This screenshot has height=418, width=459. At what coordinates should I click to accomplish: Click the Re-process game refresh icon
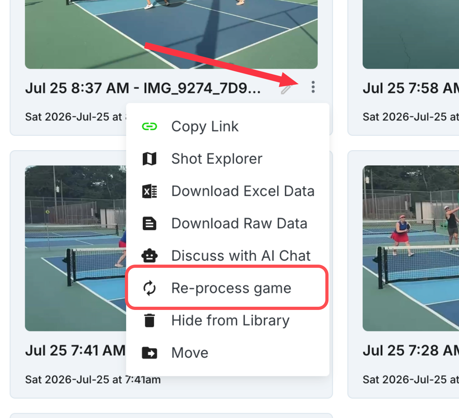[149, 288]
